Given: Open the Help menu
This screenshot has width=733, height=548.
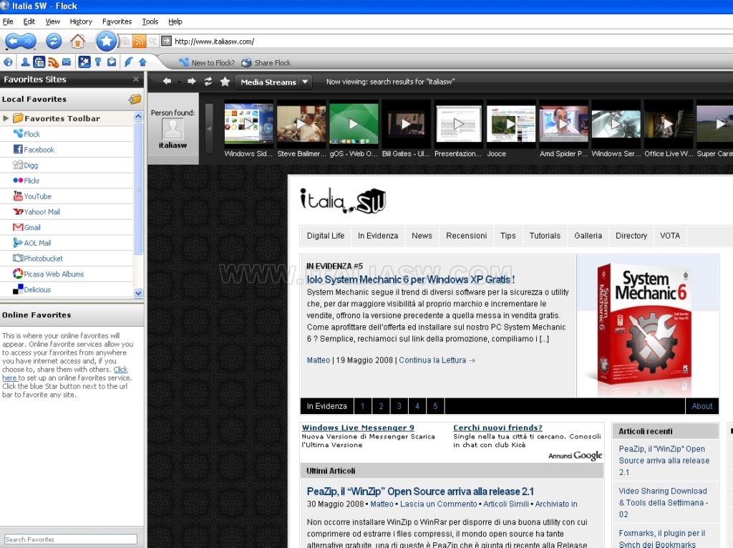Looking at the screenshot, I should (175, 21).
